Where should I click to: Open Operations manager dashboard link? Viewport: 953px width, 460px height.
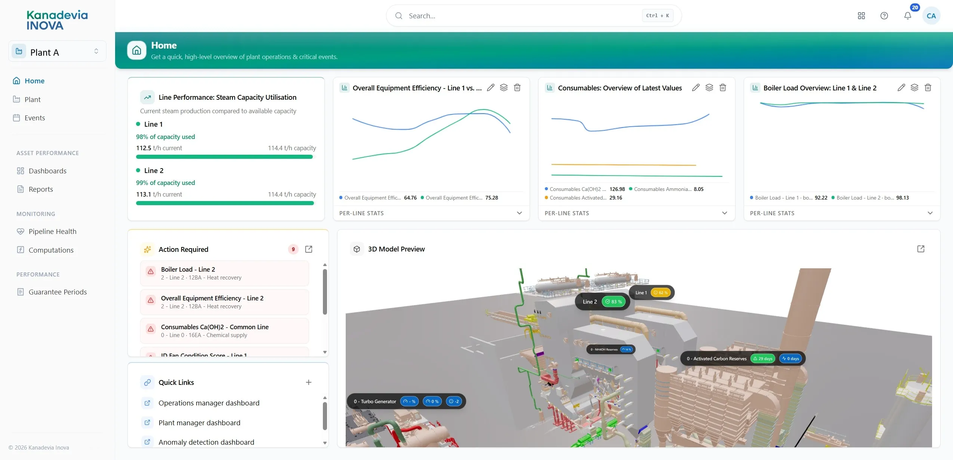click(x=209, y=403)
